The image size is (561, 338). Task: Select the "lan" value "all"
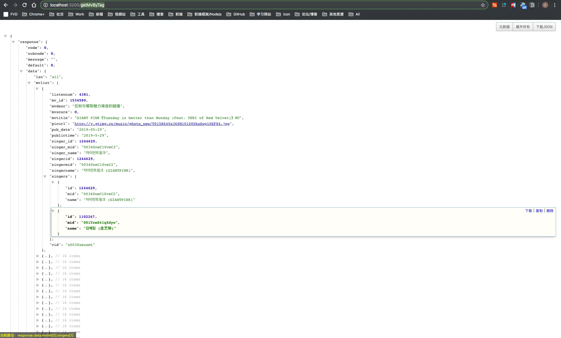55,77
